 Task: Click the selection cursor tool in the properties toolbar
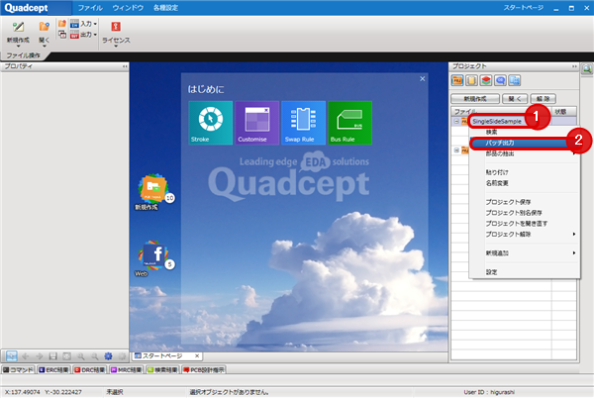click(11, 356)
